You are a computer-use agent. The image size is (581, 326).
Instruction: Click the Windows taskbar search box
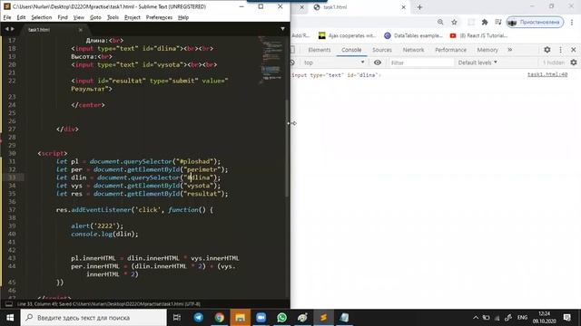click(94, 318)
